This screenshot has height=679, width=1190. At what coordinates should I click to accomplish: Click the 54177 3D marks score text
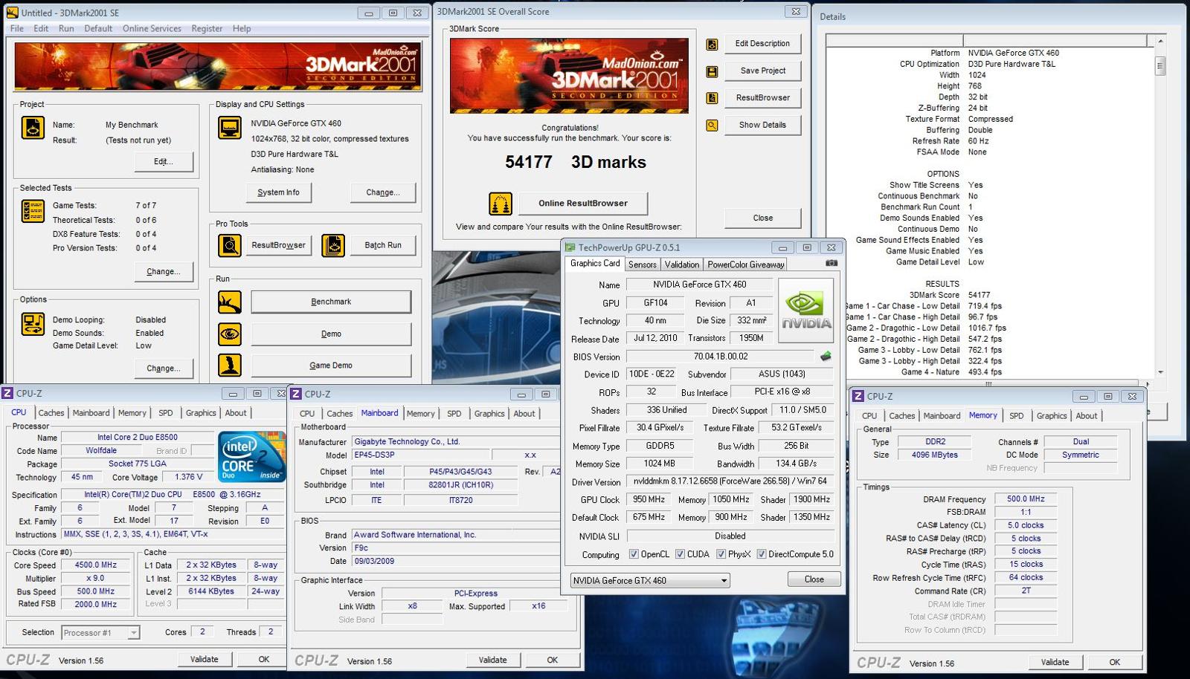tap(576, 162)
